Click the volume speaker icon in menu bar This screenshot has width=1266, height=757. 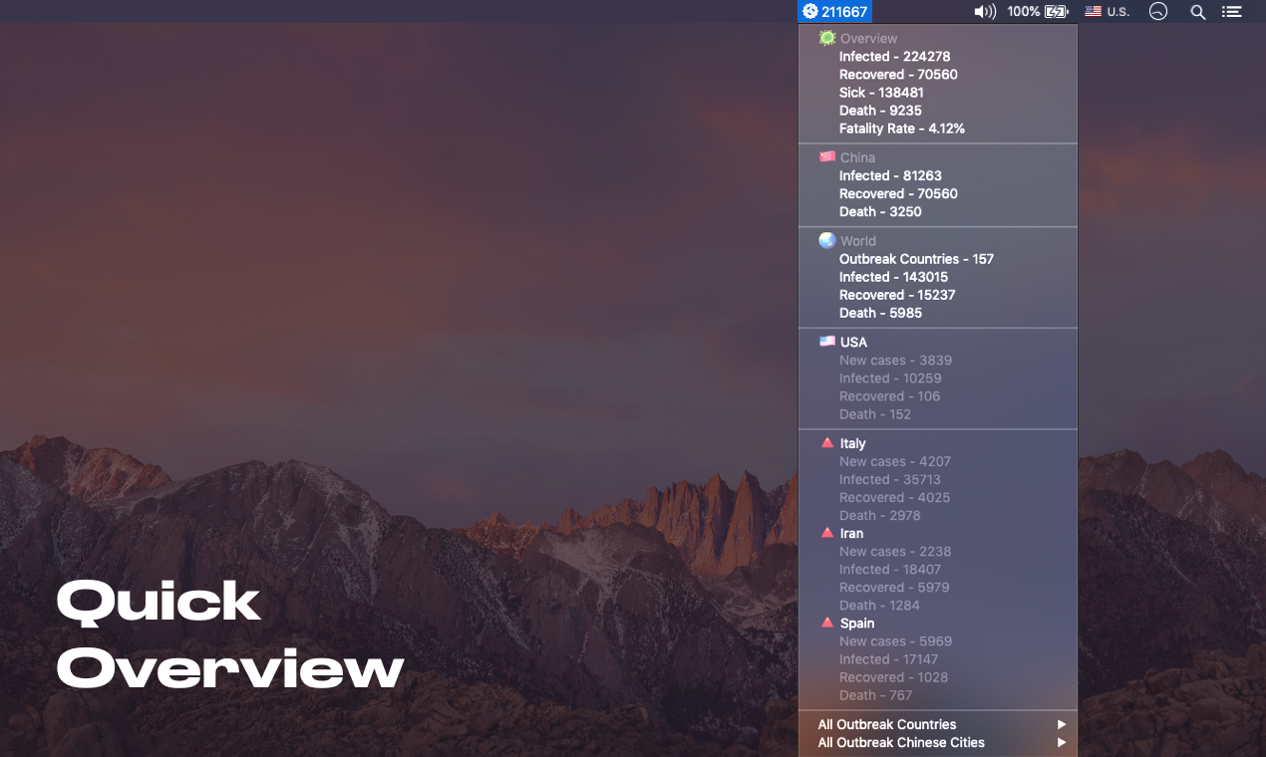point(985,12)
